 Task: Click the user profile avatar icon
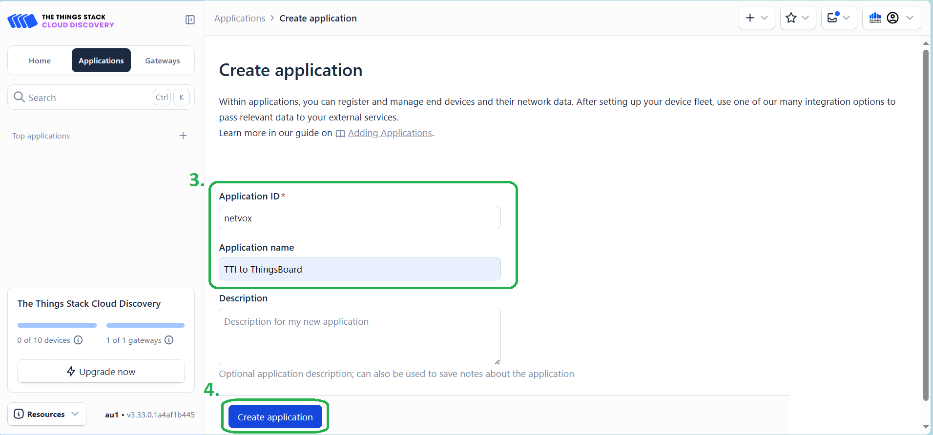[x=892, y=18]
